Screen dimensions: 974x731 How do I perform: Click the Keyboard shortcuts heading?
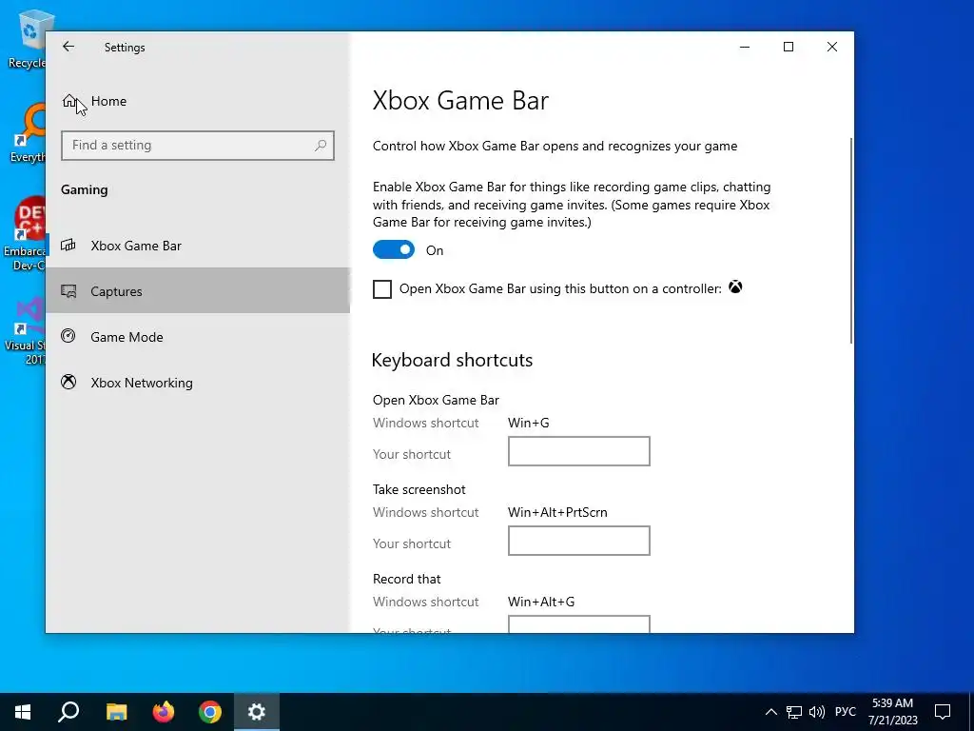452,360
